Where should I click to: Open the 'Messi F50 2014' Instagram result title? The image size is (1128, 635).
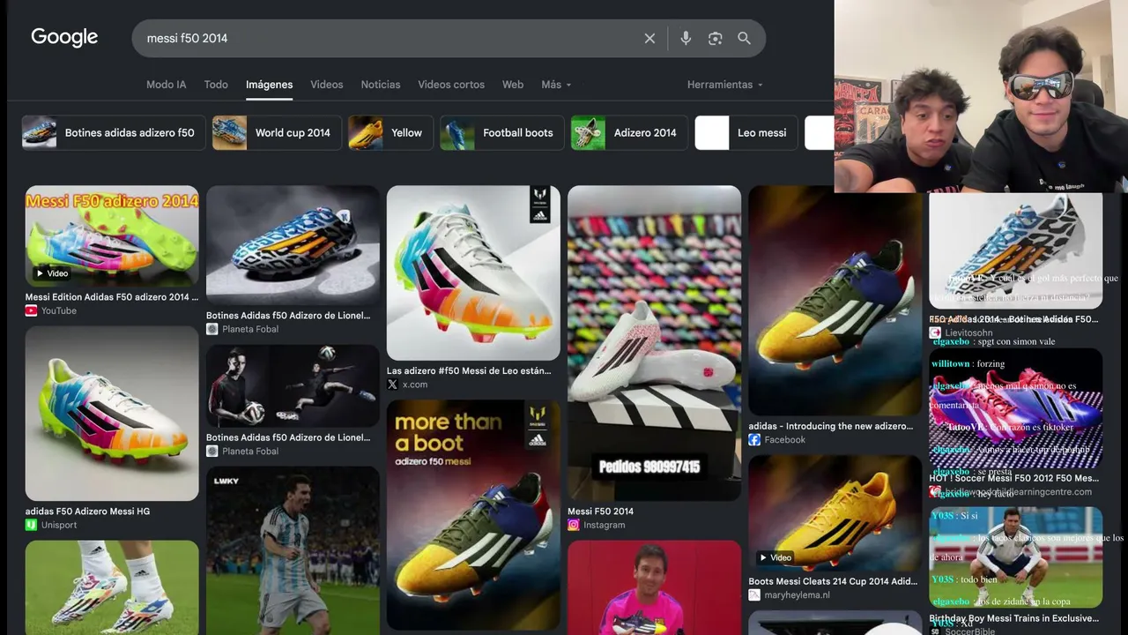click(x=600, y=511)
